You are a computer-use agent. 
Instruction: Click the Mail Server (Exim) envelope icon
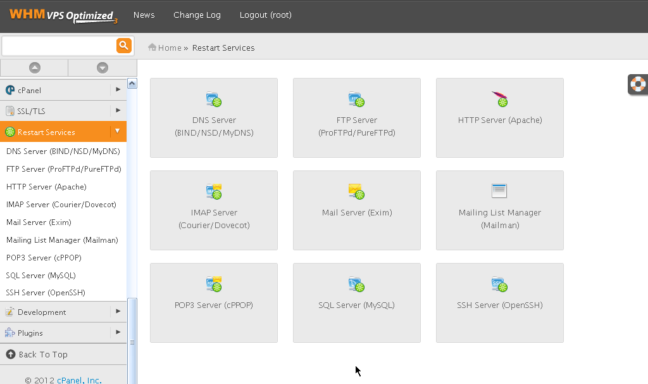[356, 191]
